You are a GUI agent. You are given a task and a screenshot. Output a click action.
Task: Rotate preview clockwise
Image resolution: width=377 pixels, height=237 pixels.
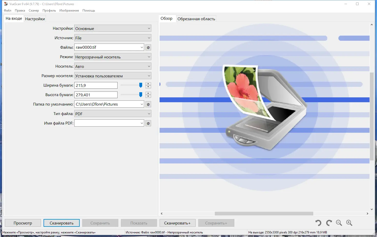(329, 223)
